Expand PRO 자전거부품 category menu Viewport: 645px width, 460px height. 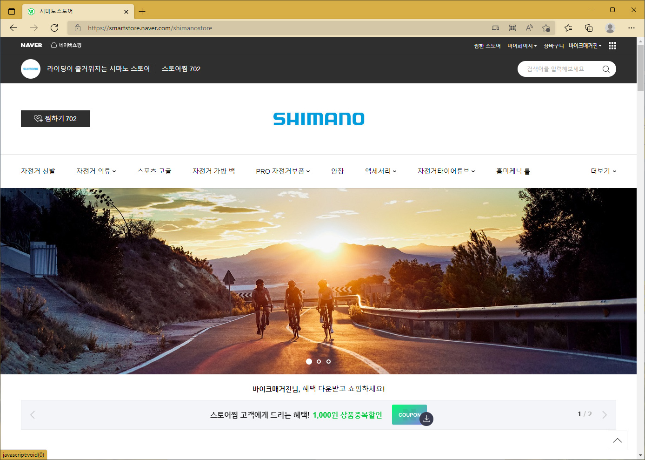283,171
